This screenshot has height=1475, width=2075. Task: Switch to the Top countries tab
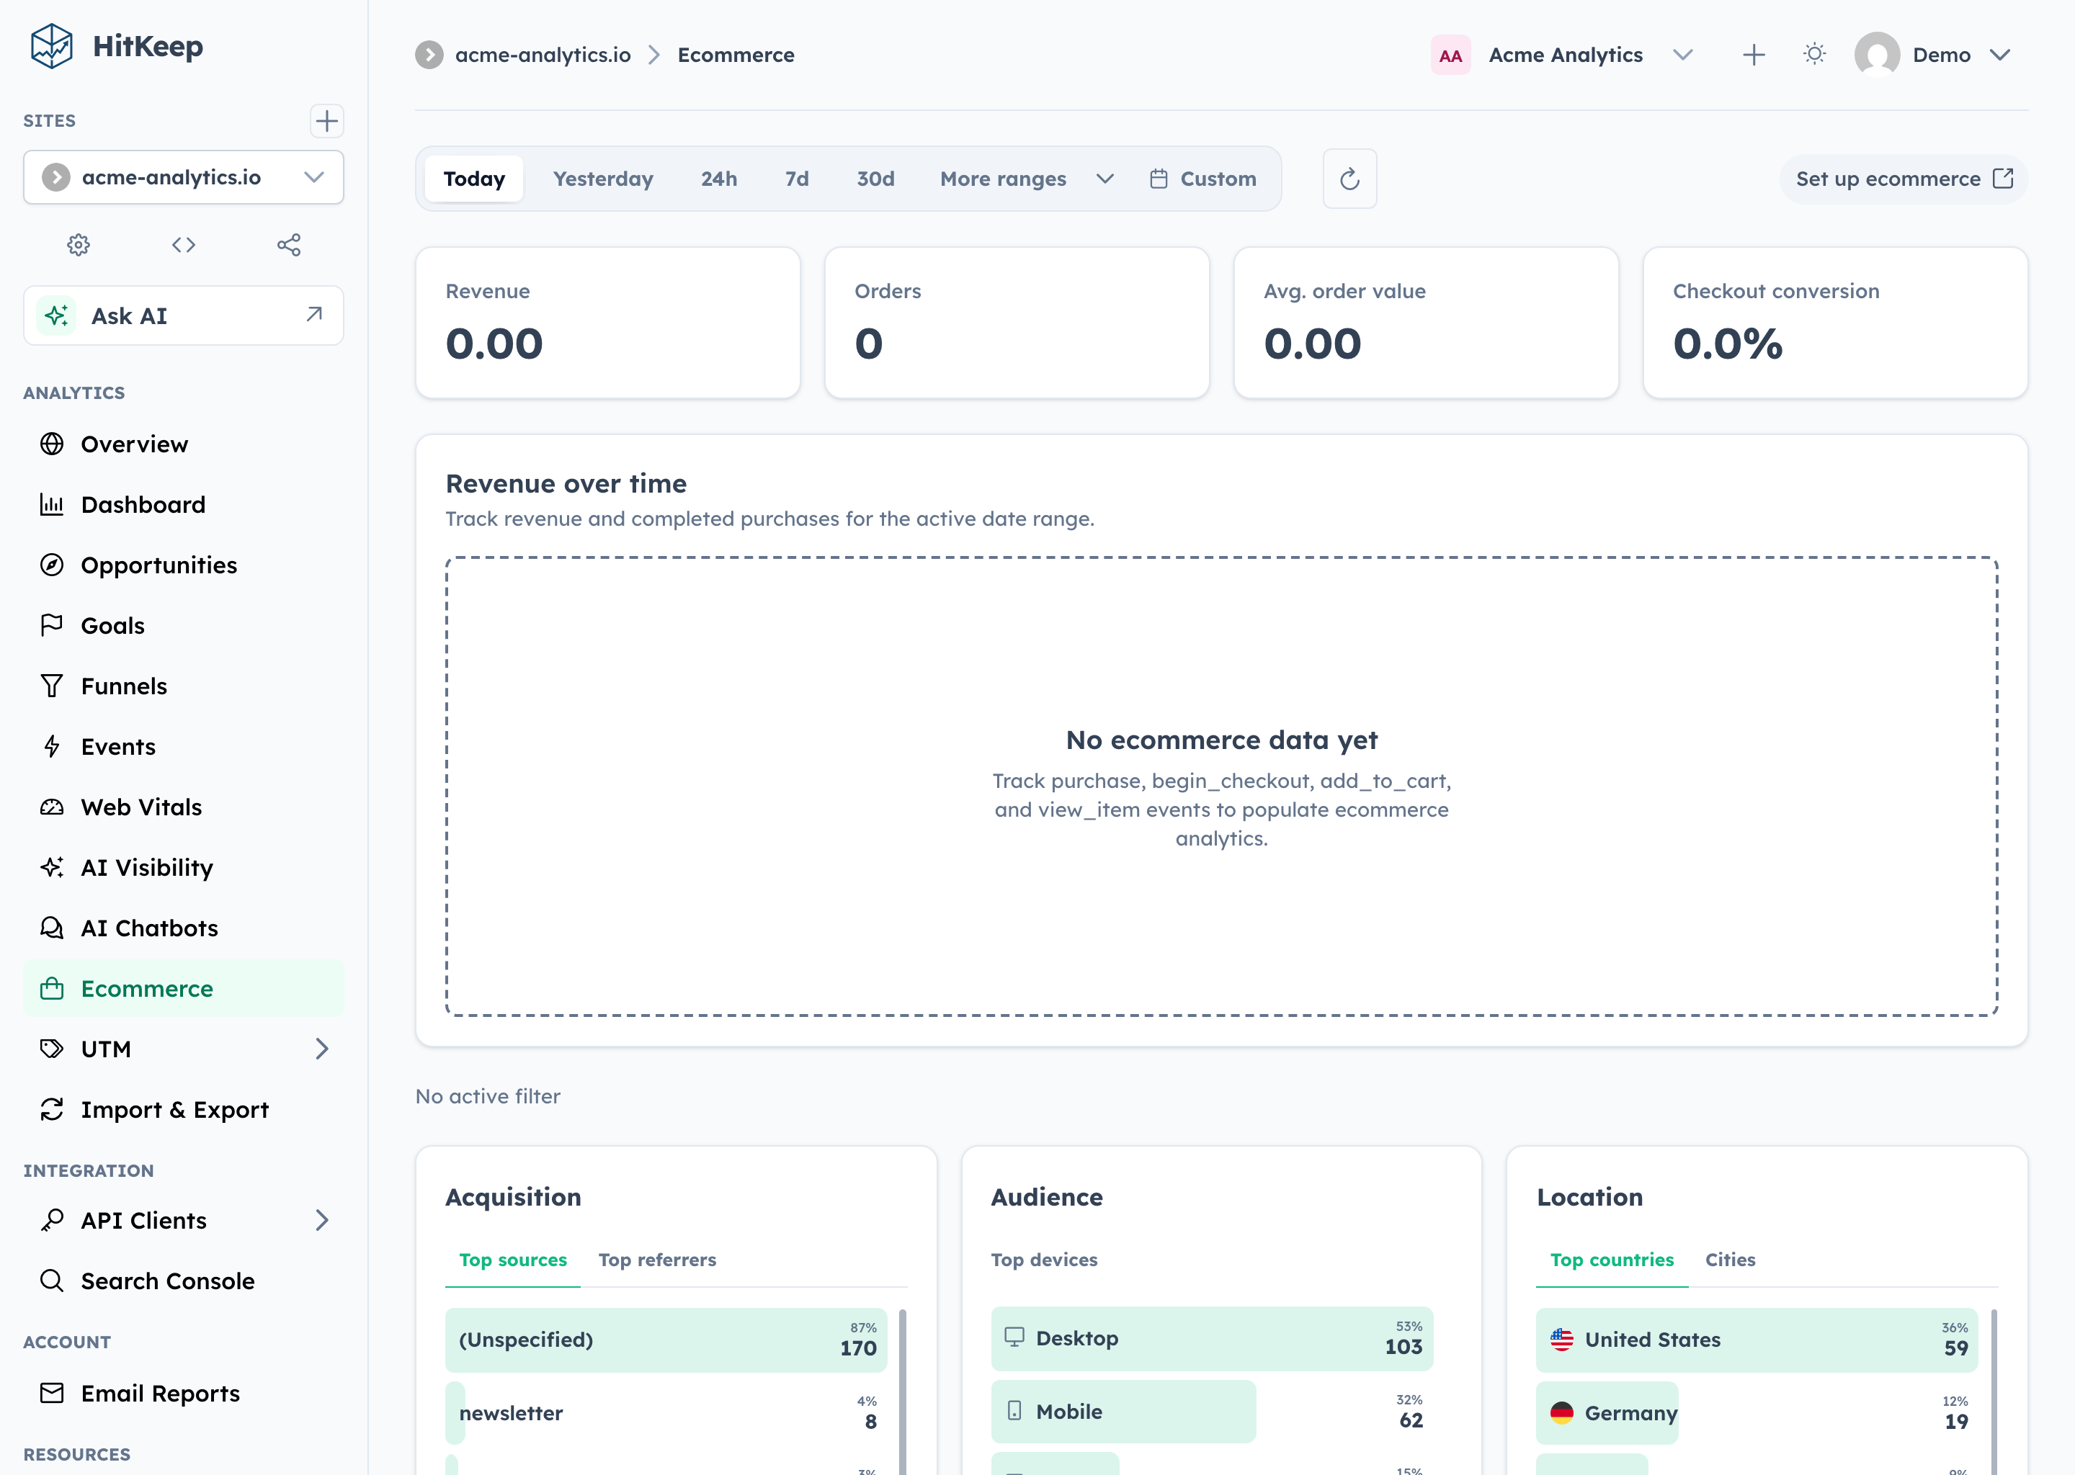coord(1612,1260)
